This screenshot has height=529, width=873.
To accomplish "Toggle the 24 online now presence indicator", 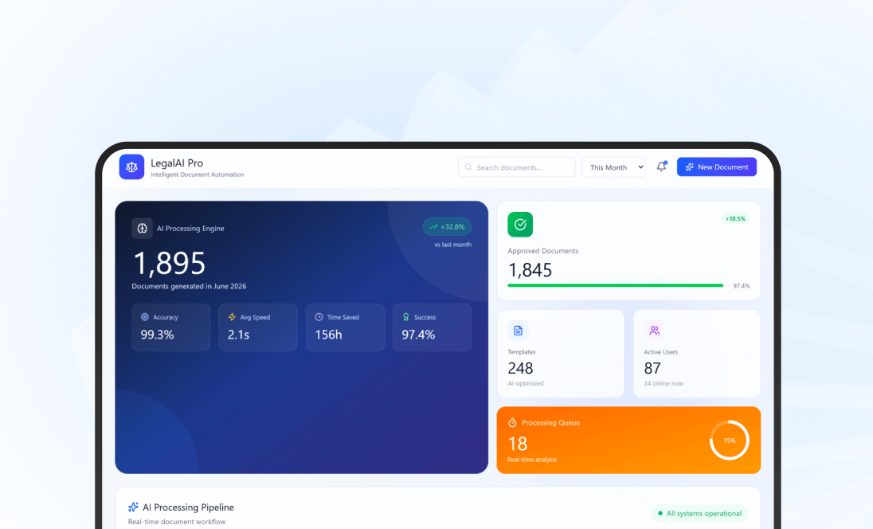I will 663,383.
